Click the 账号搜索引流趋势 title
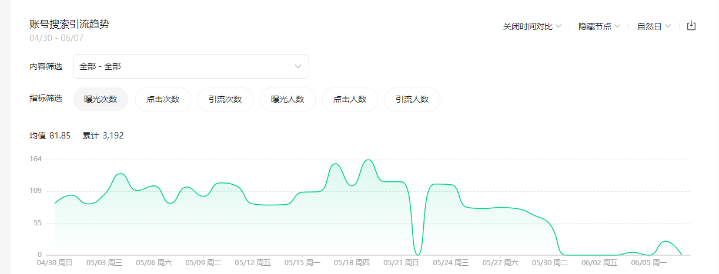This screenshot has height=274, width=719. 69,24
